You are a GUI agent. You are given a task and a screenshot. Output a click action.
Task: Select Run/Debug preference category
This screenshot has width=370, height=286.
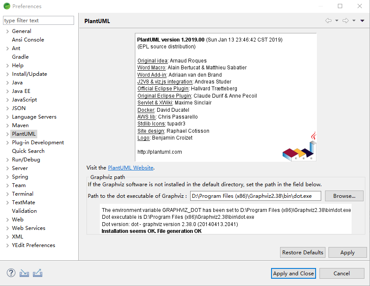pos(26,160)
